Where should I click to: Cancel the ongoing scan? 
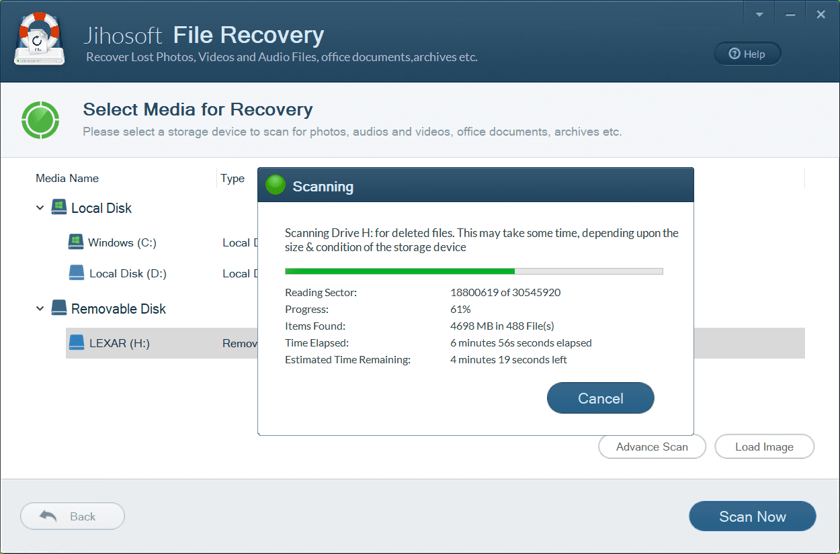[x=600, y=398]
